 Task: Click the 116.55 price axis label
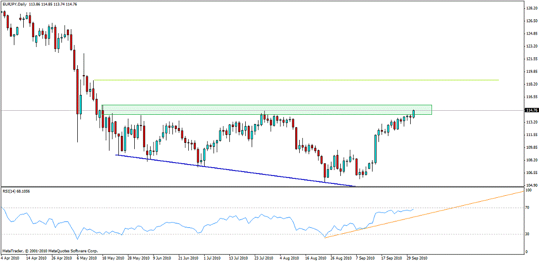[x=531, y=97]
